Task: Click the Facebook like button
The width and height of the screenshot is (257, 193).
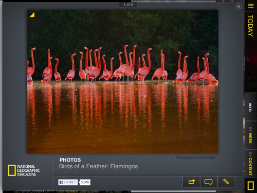Action: coord(68,182)
